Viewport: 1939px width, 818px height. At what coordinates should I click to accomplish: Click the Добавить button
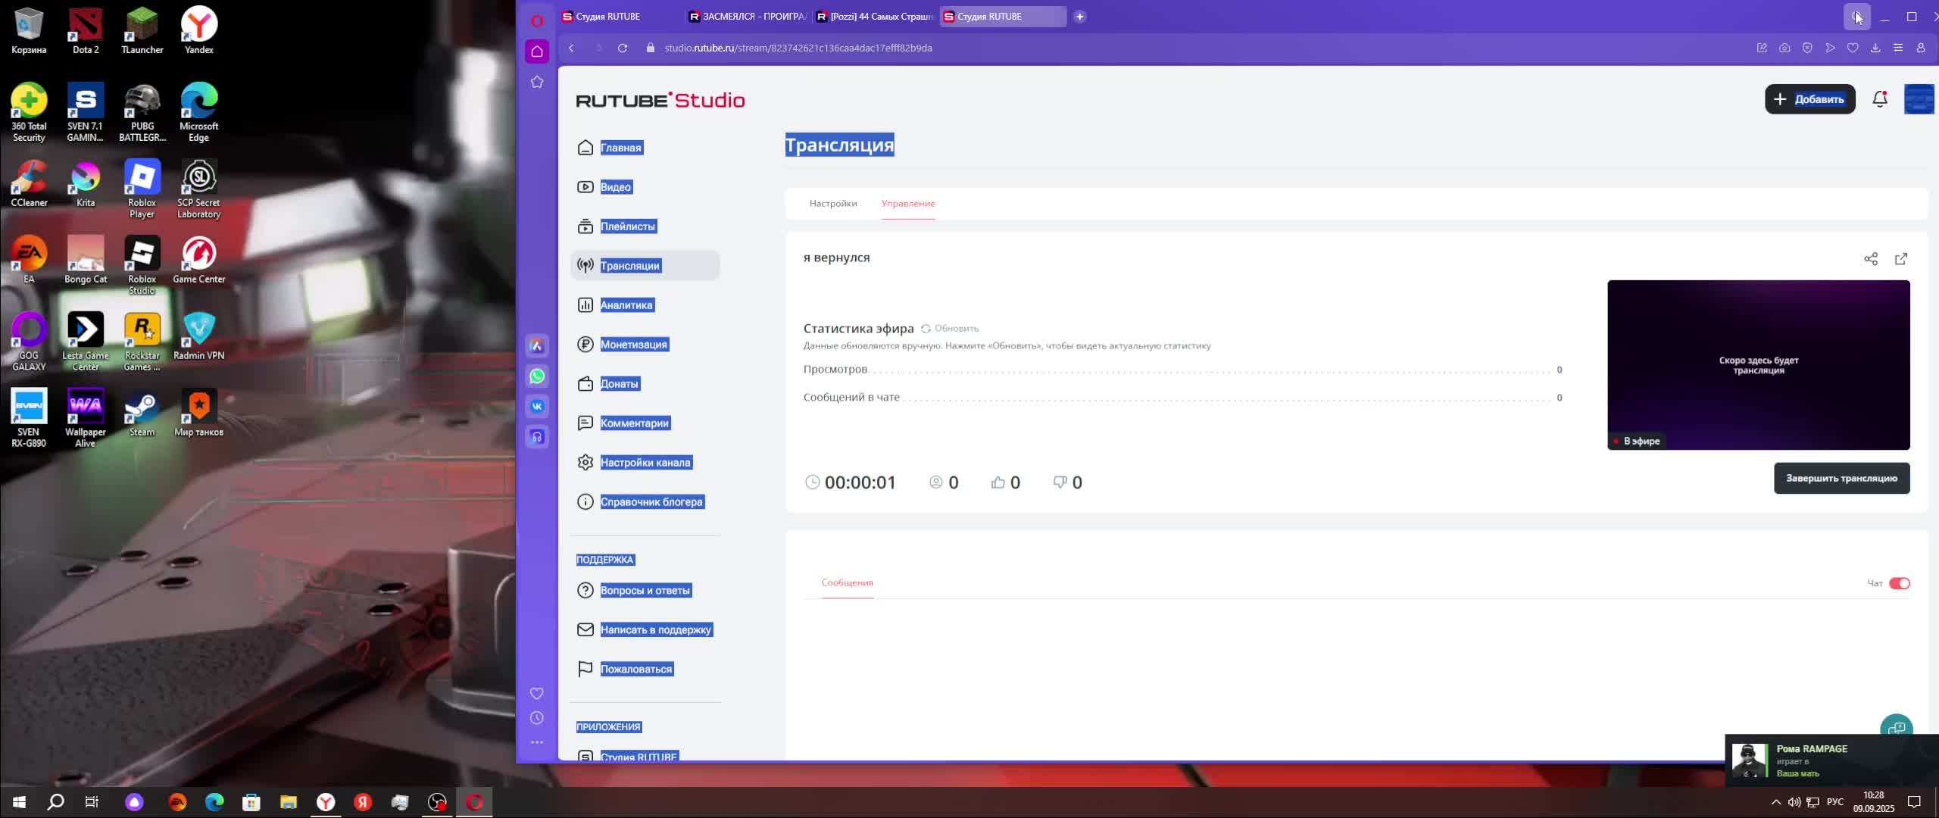pyautogui.click(x=1809, y=99)
